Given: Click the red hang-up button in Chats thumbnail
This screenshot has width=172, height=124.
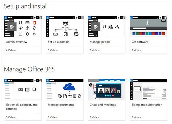Looking at the screenshot, I should [113, 96].
